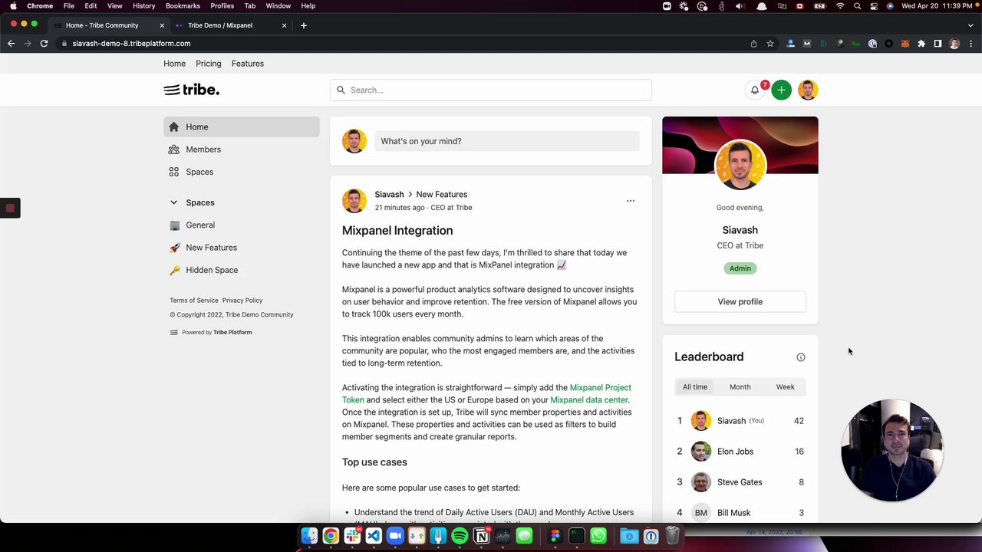Image resolution: width=982 pixels, height=552 pixels.
Task: Open Figma from the dock
Action: (x=555, y=536)
